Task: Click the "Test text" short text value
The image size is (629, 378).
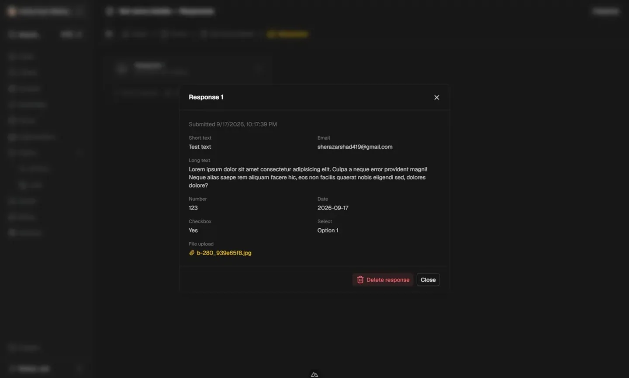Action: 200,147
